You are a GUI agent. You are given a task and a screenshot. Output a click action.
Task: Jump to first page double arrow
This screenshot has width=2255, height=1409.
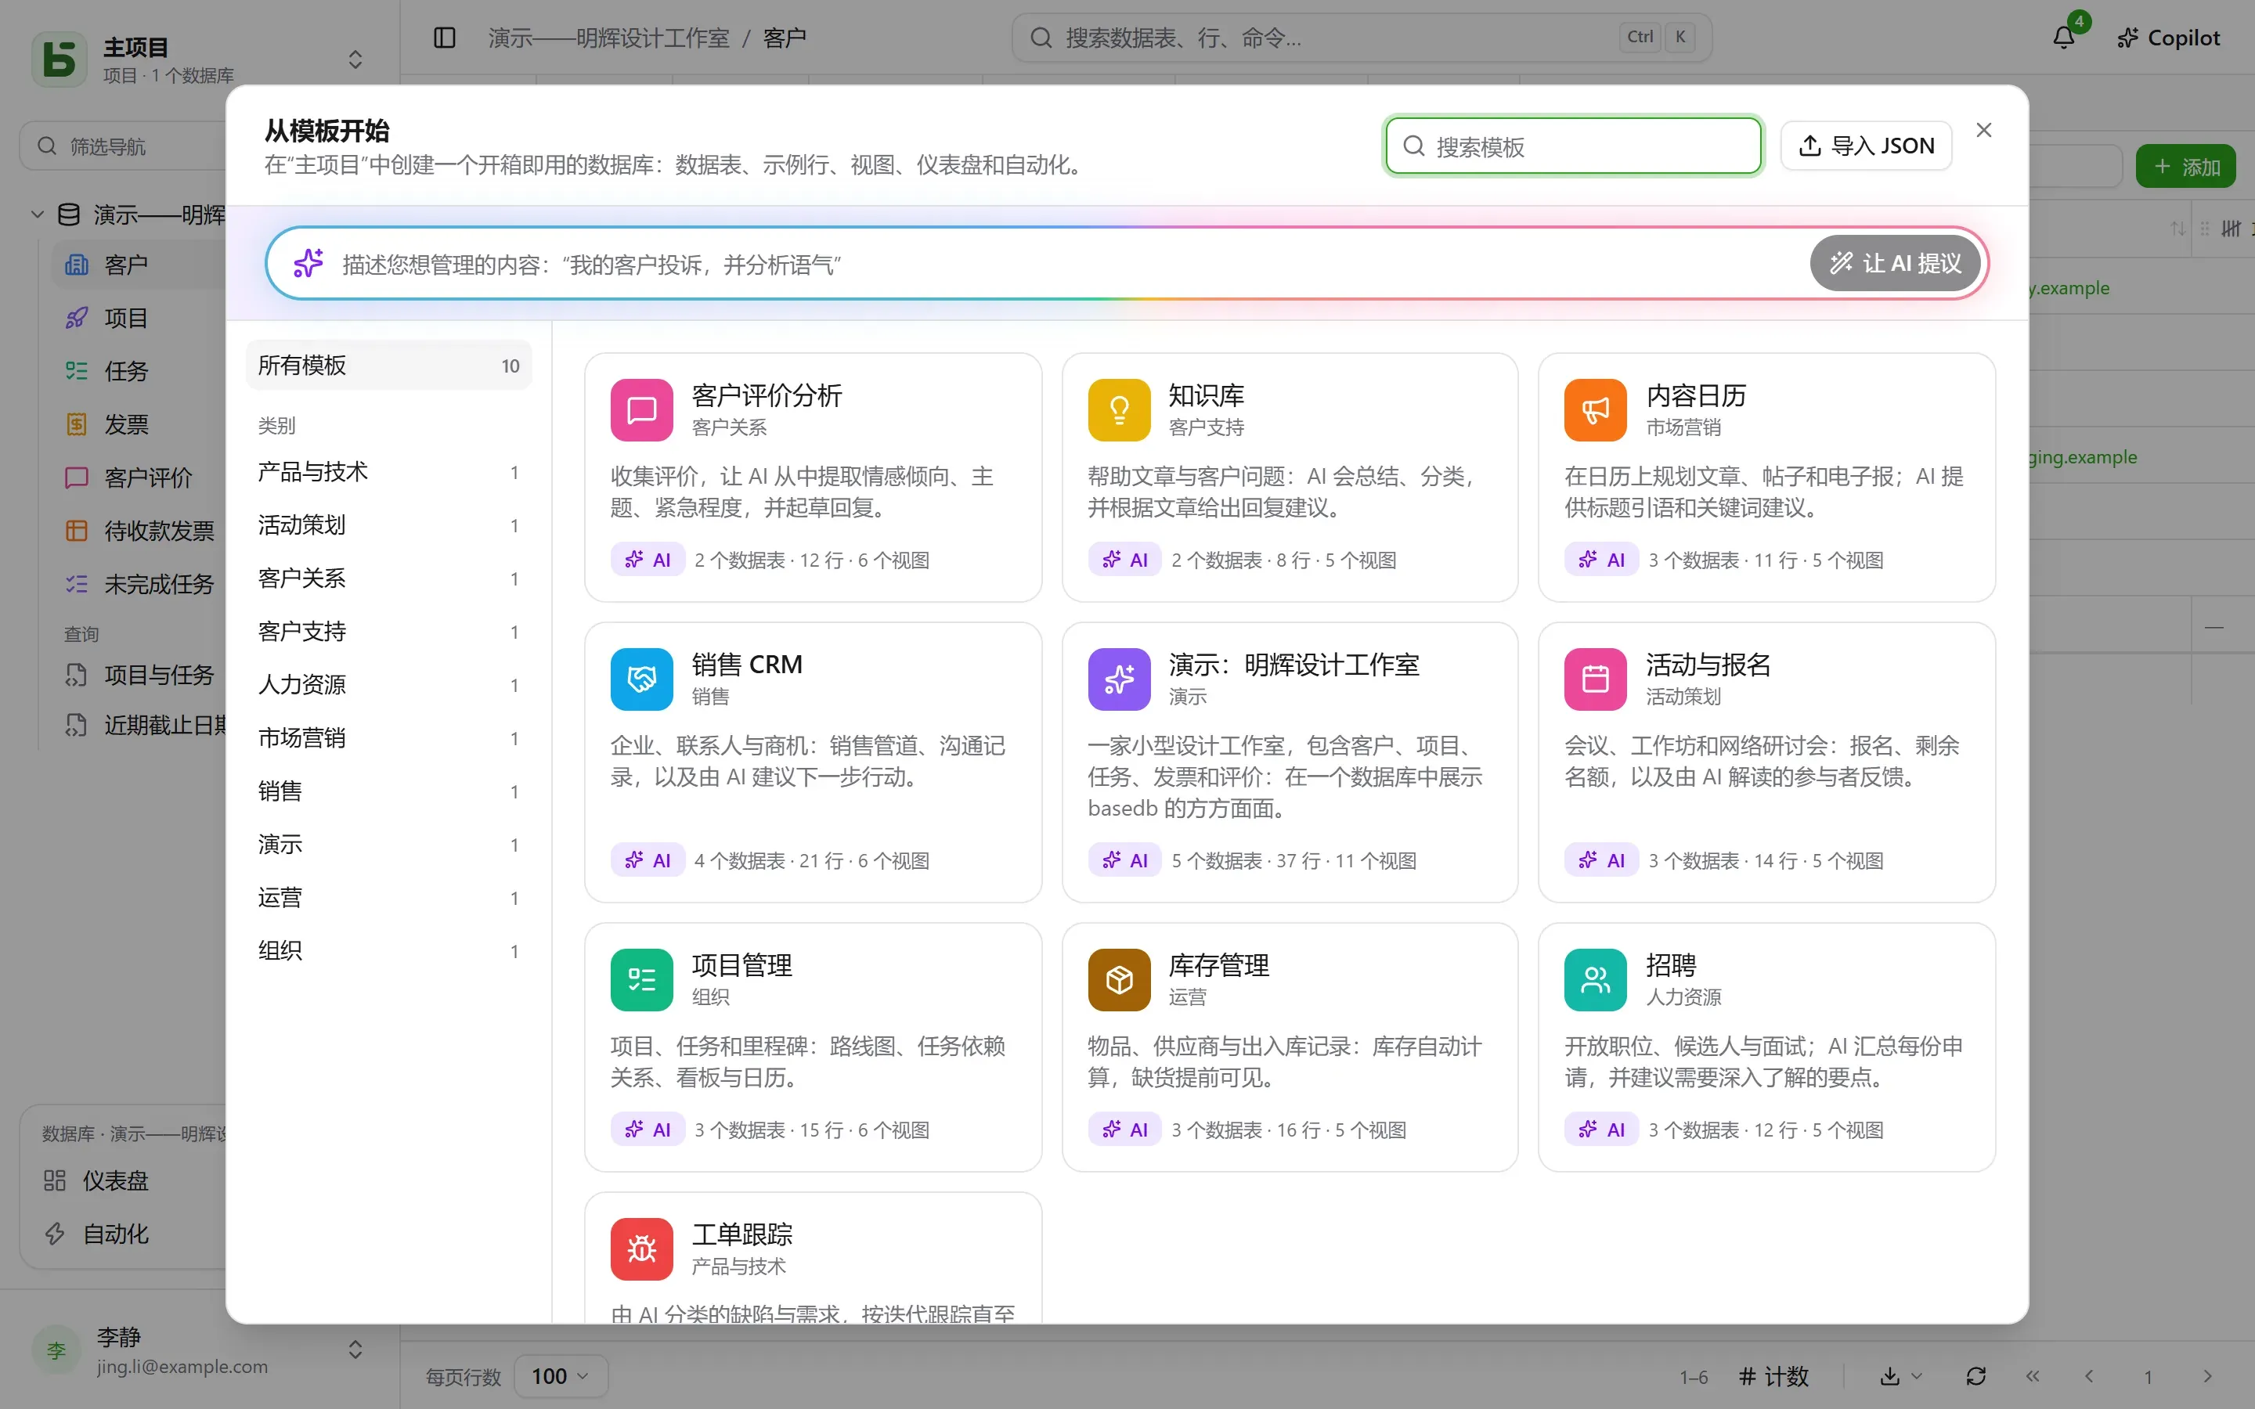pos(2033,1376)
